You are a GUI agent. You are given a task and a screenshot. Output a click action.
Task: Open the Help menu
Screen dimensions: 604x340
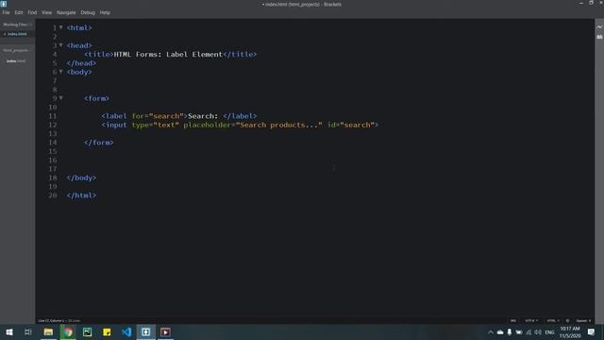[x=105, y=12]
